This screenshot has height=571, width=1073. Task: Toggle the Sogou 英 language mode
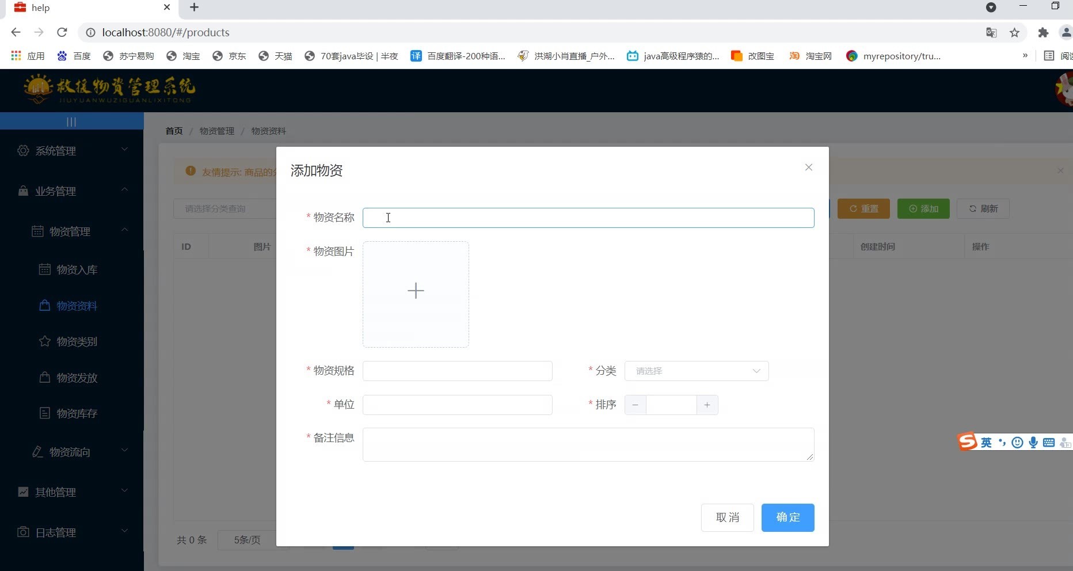987,442
